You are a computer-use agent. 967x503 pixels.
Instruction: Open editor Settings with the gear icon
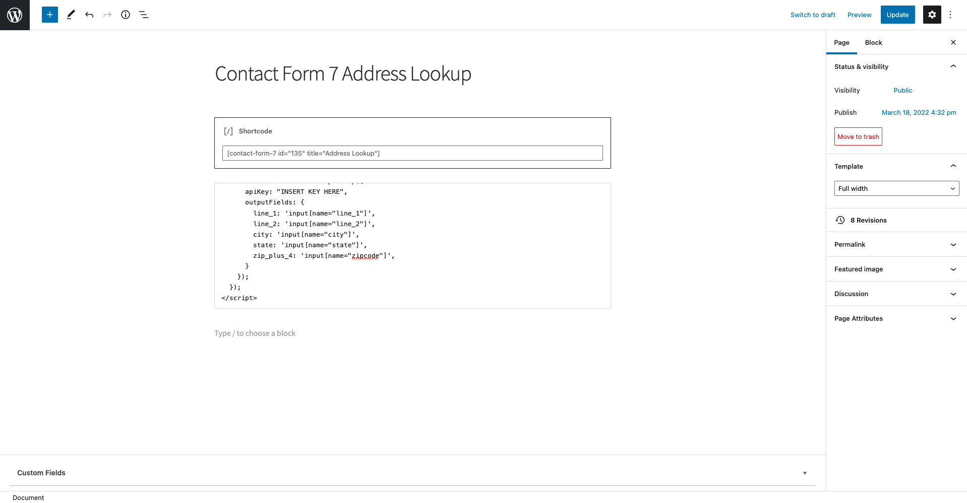(931, 15)
